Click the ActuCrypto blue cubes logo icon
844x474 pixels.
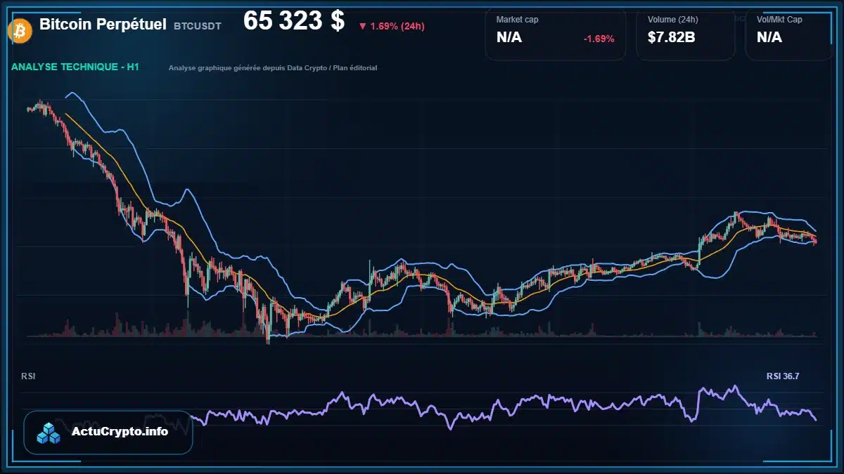coord(49,433)
